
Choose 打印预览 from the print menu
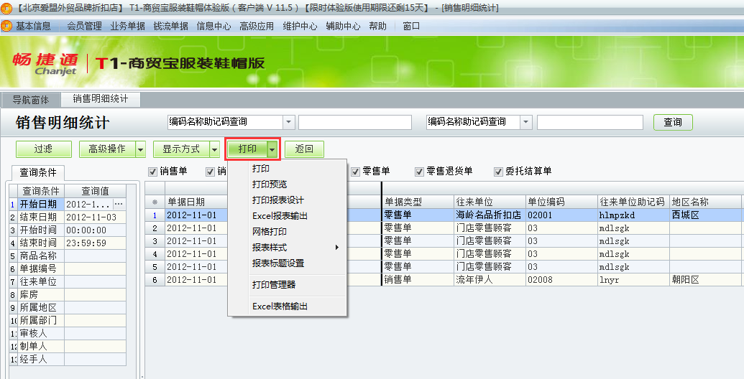pyautogui.click(x=287, y=184)
